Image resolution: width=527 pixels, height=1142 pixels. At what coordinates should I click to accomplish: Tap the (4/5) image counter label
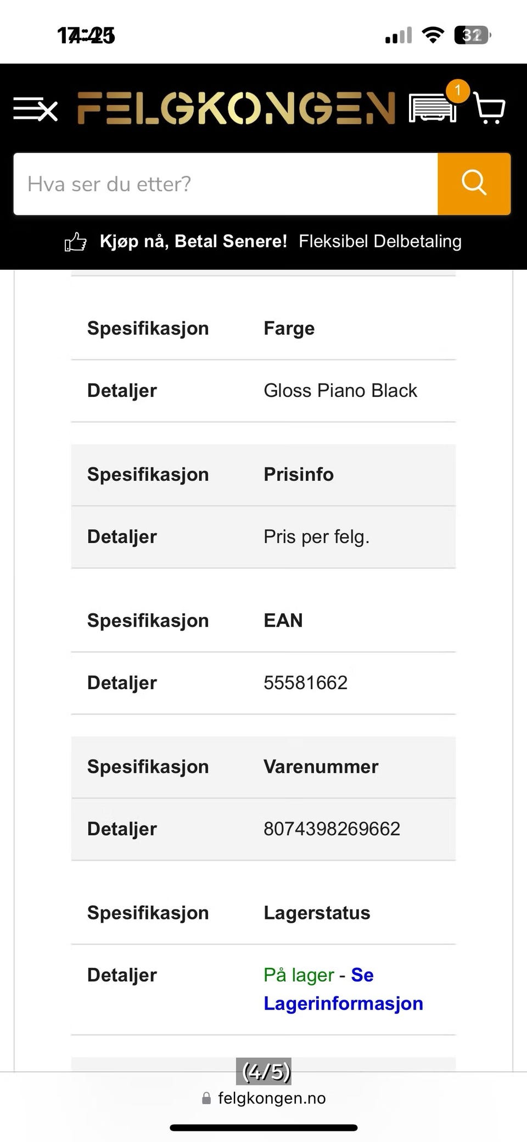(263, 1071)
